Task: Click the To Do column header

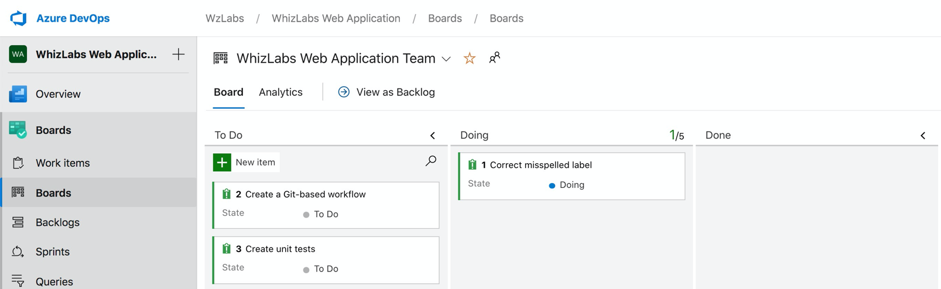Action: coord(228,135)
